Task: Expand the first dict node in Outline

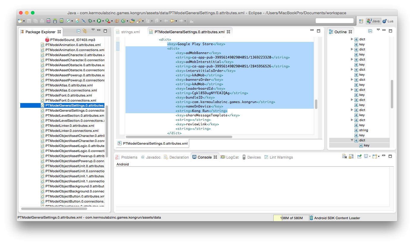Action: pos(352,39)
